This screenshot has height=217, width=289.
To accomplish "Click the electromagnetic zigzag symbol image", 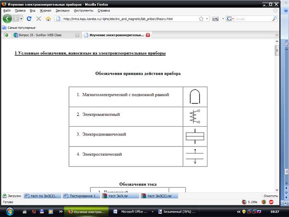I will [x=195, y=116].
